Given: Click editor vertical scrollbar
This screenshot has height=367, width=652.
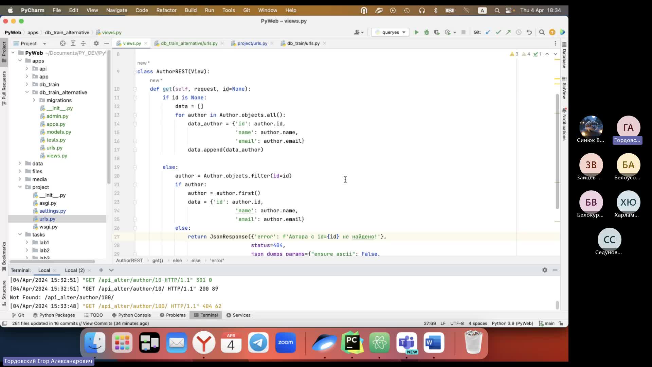Looking at the screenshot, I should point(557,151).
